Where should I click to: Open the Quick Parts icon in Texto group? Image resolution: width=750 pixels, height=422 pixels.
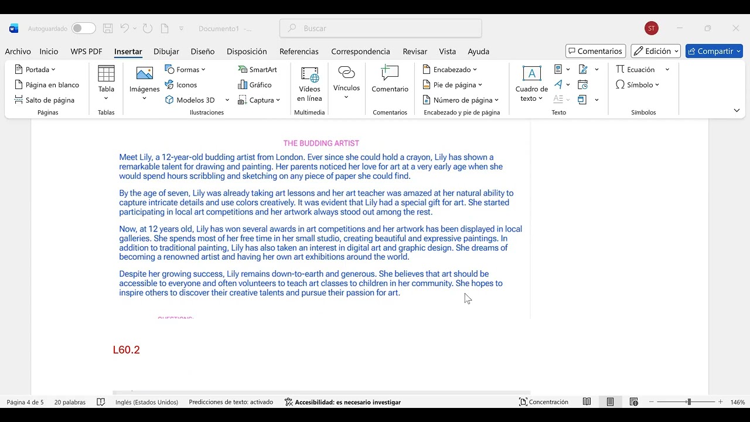(x=558, y=69)
